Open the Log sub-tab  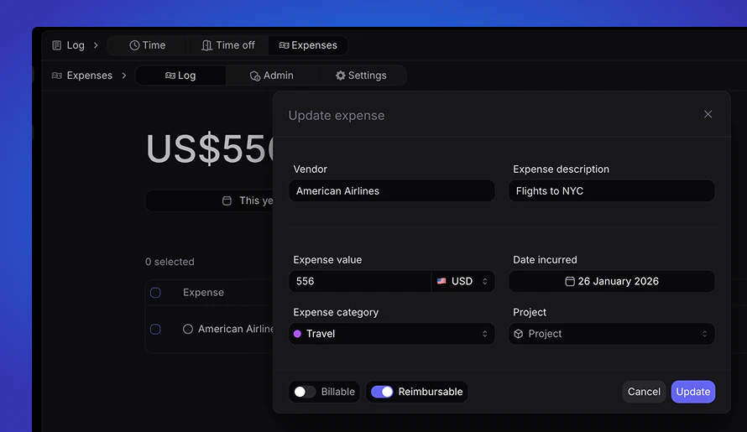pos(180,75)
